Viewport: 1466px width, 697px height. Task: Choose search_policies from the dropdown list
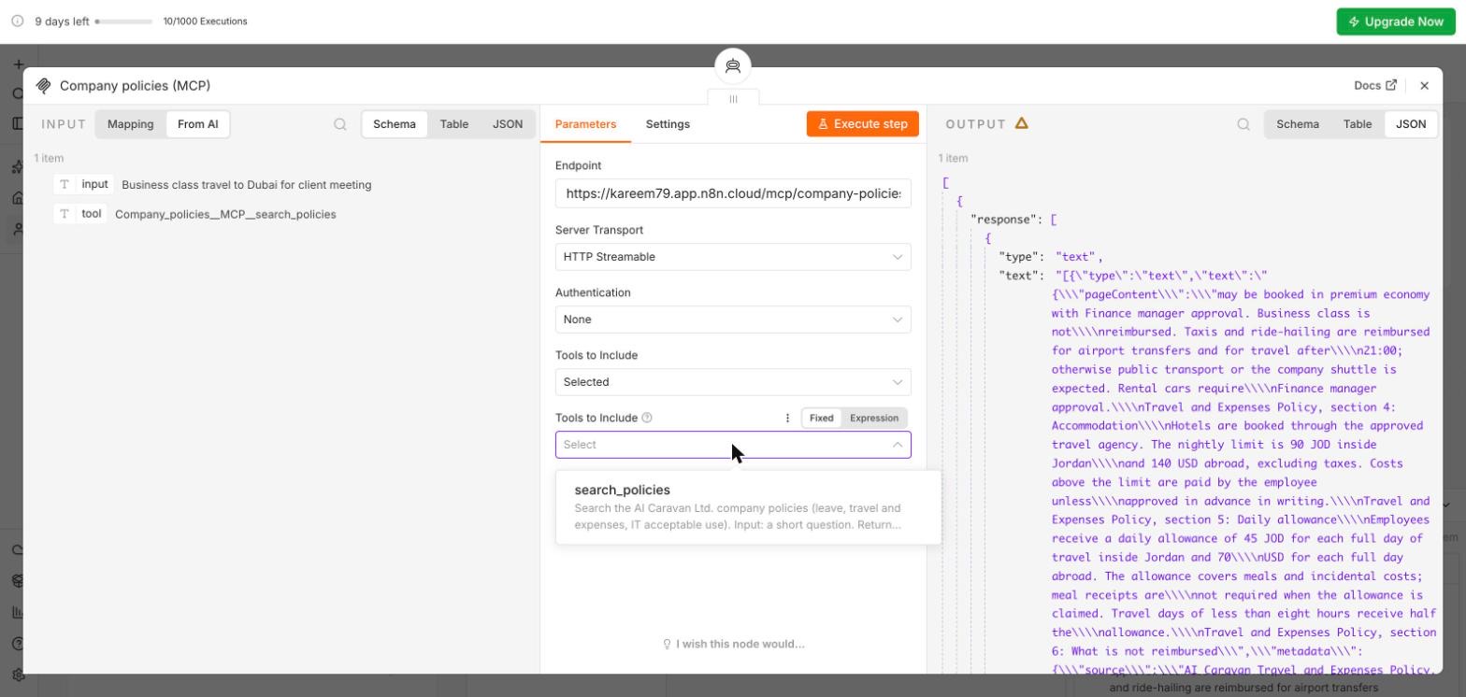tap(748, 506)
